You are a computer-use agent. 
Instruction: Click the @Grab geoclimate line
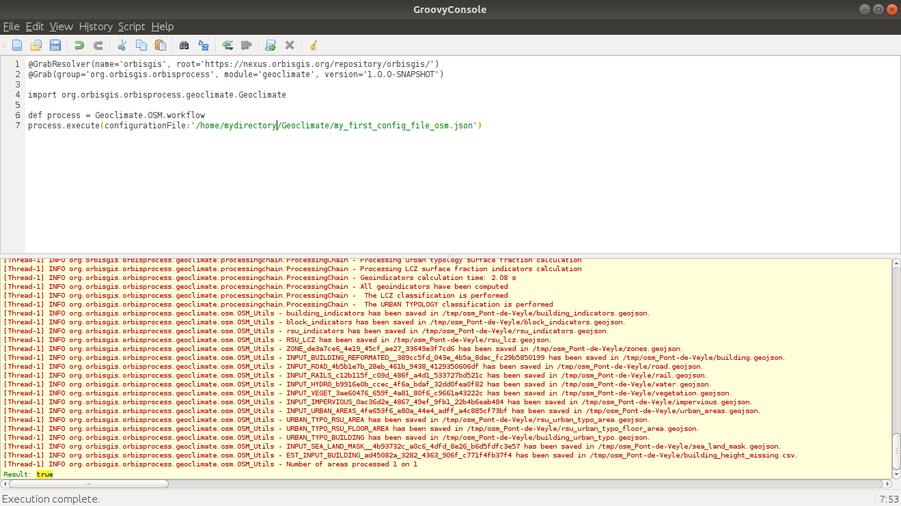click(236, 74)
